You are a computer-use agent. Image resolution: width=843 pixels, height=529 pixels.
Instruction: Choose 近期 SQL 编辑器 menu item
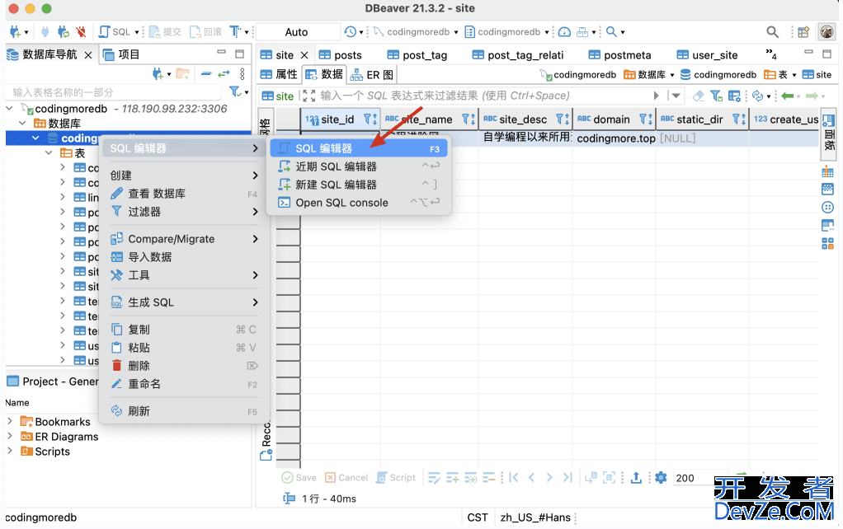point(359,166)
